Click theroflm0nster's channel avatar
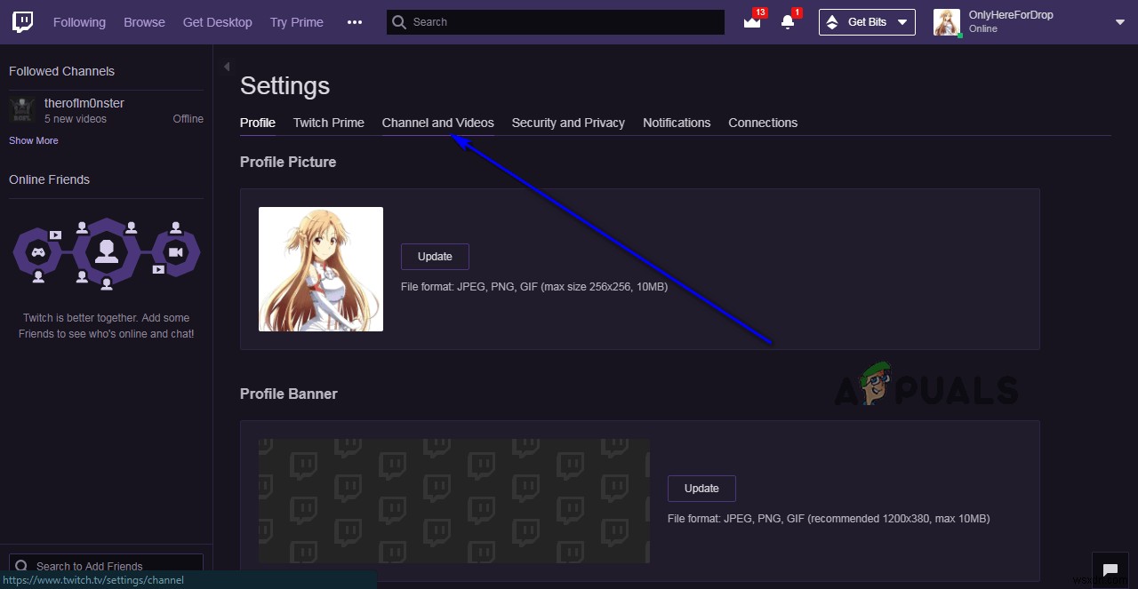The image size is (1138, 589). coord(21,109)
